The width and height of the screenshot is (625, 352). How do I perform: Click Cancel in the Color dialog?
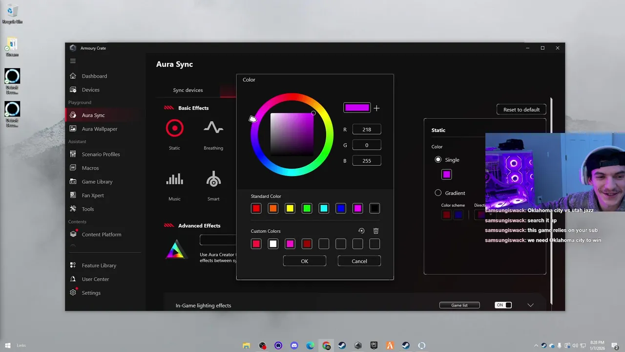pos(359,261)
